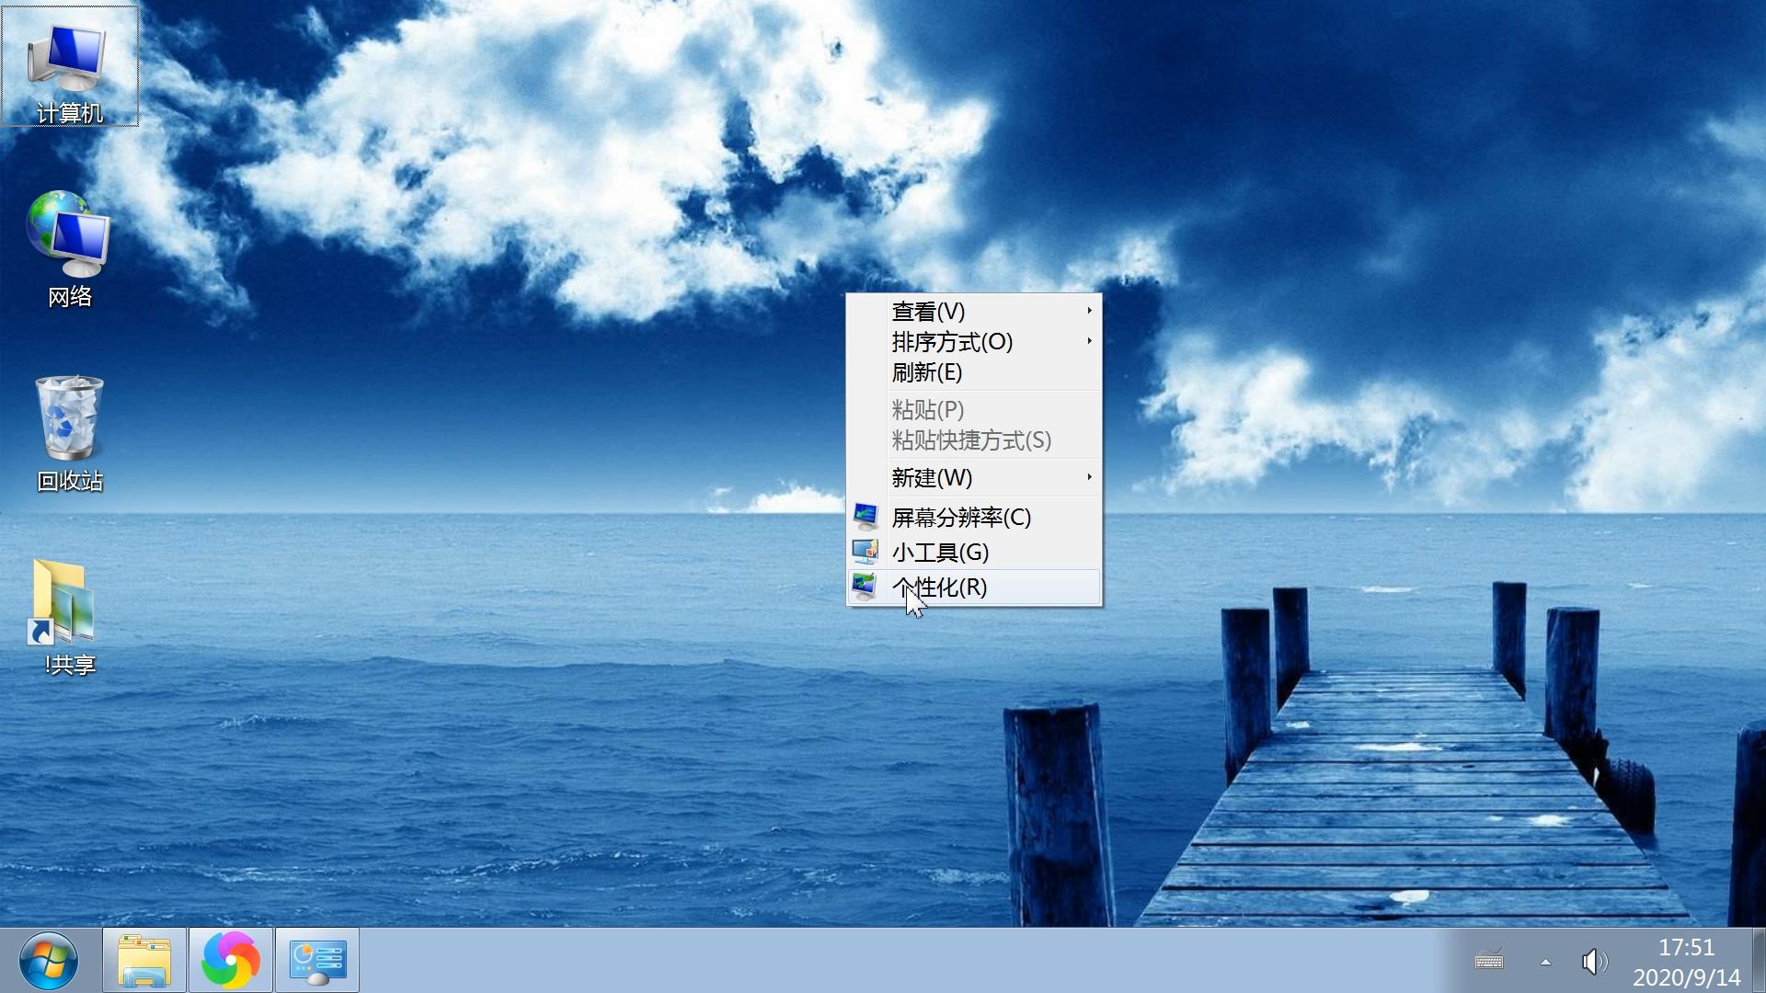Open the colorful browser taskbar icon
1766x993 pixels.
click(x=230, y=960)
